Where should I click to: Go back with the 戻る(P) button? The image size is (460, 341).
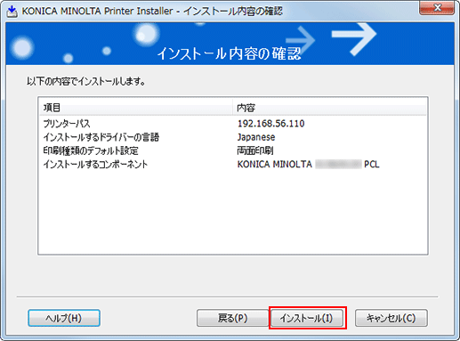coord(232,318)
